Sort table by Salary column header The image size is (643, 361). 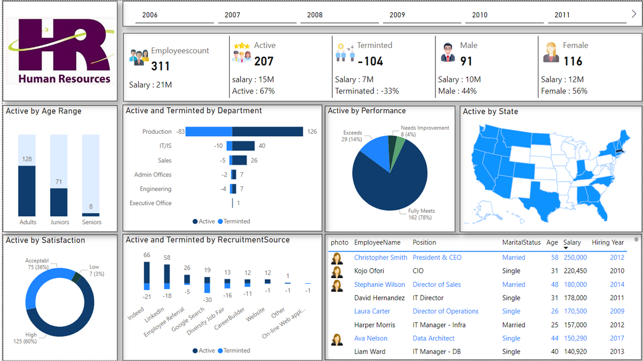(x=572, y=242)
